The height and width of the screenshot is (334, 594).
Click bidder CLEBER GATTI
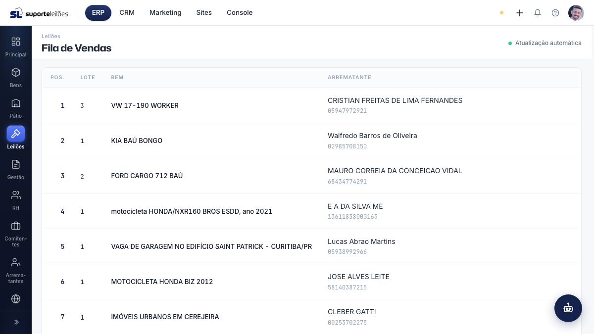(351, 312)
